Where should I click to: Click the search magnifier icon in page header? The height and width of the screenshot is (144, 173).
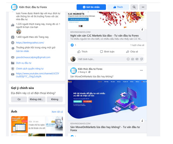click(134, 7)
